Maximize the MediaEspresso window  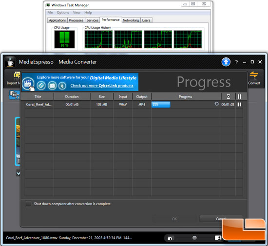point(252,62)
